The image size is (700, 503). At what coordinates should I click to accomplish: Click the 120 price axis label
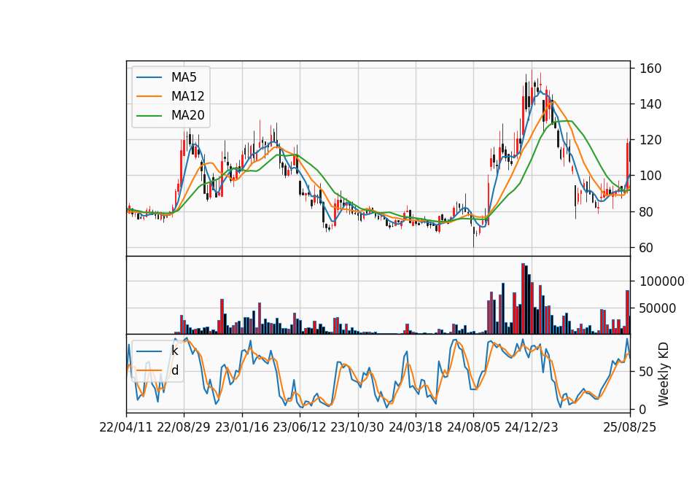650,140
